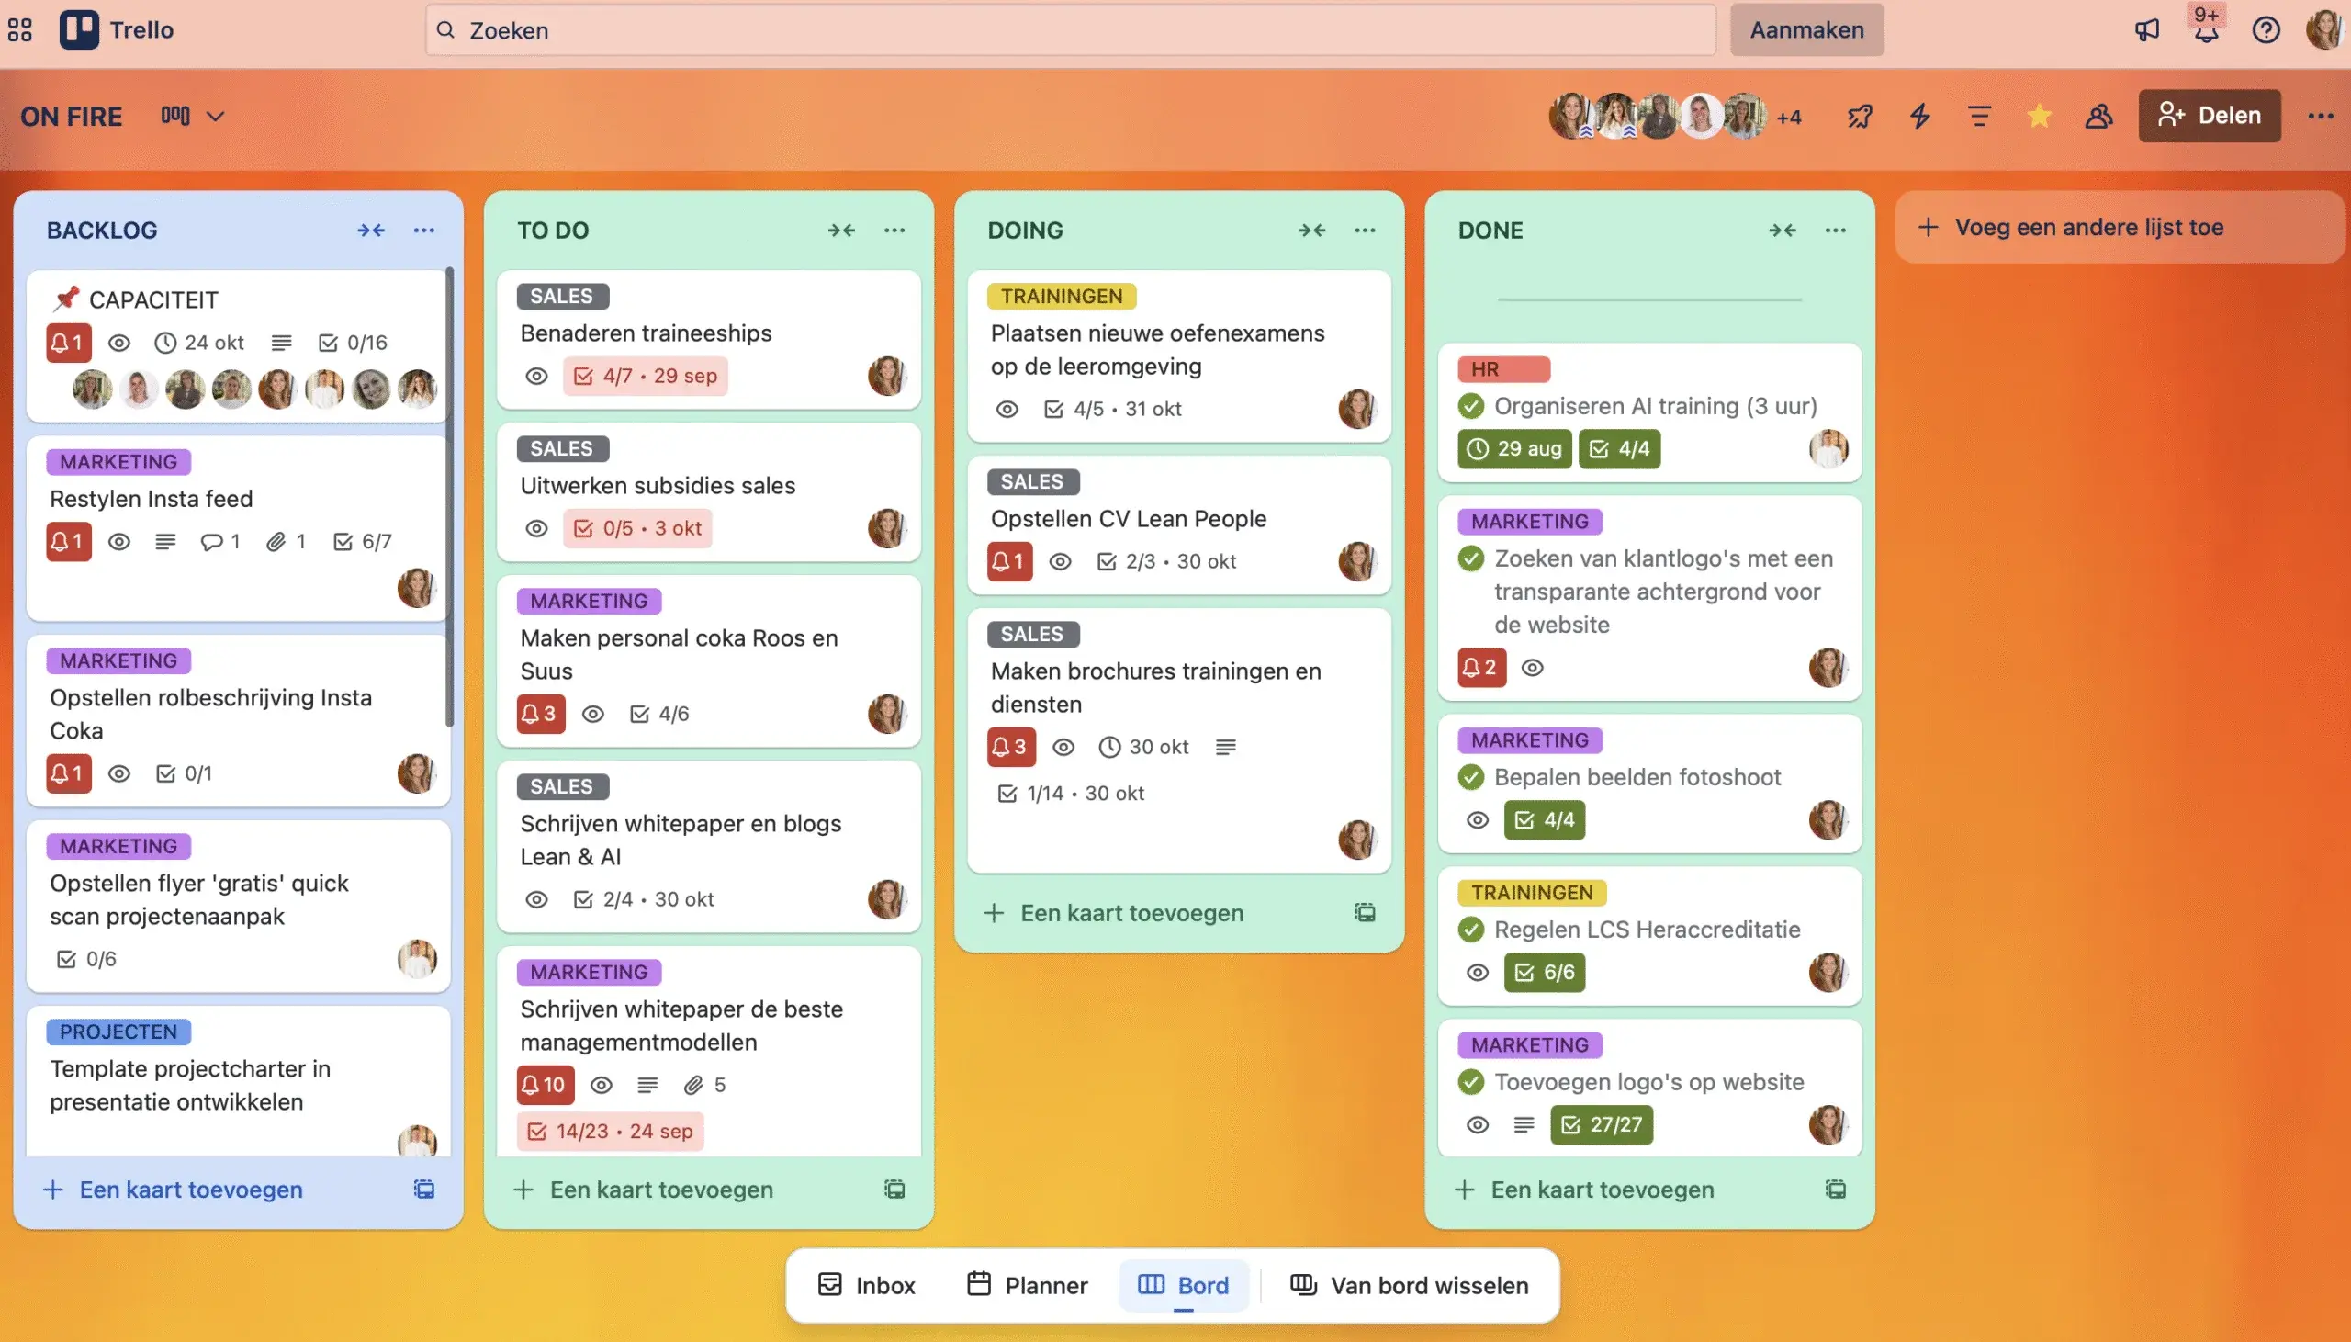Toggle watch eye on Benaderen traineeships card
This screenshot has width=2351, height=1342.
[x=536, y=376]
